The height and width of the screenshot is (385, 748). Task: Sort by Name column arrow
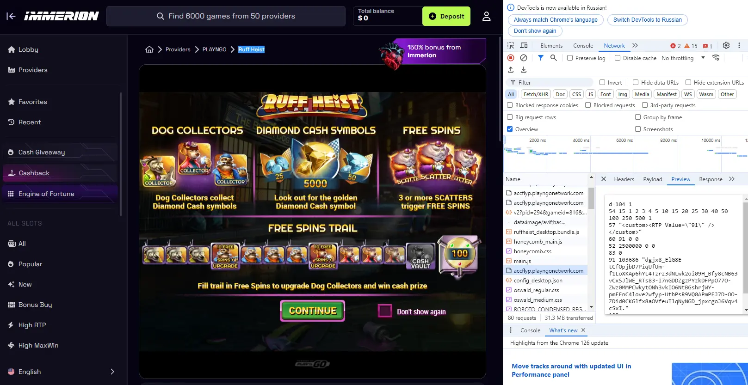click(591, 177)
